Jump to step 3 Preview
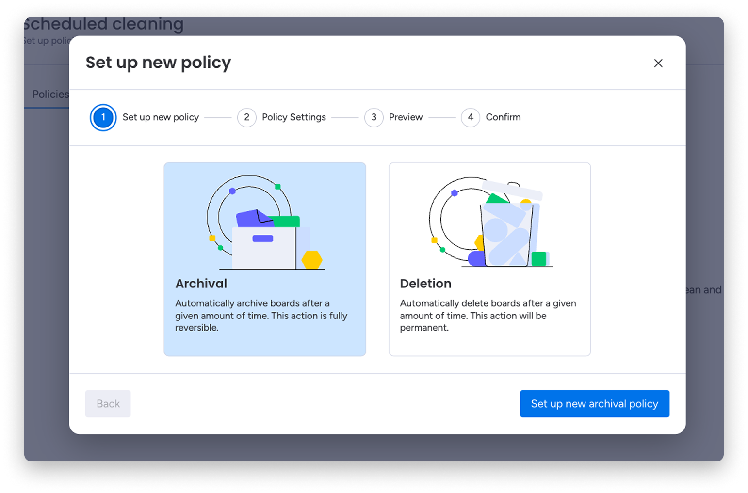Screen dimensions: 748x493 click(393, 117)
